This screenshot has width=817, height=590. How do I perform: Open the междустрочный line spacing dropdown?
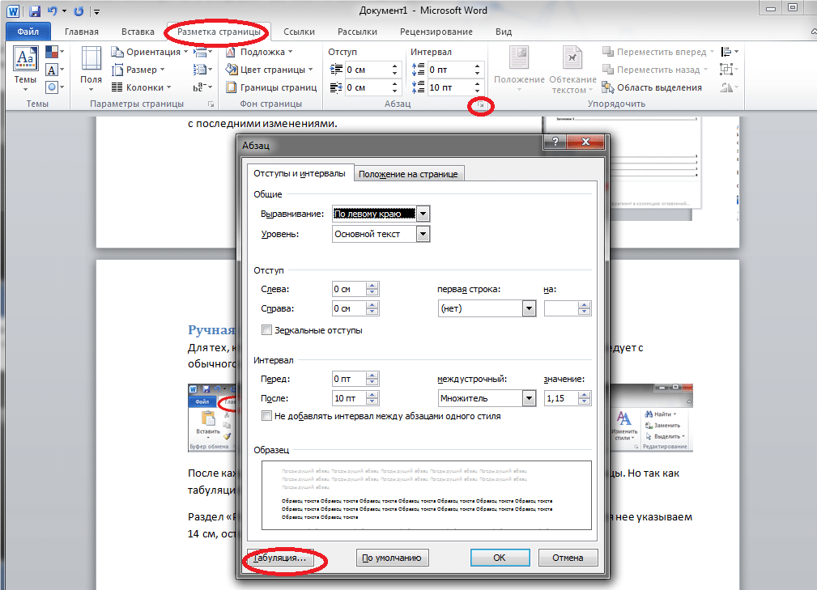529,398
